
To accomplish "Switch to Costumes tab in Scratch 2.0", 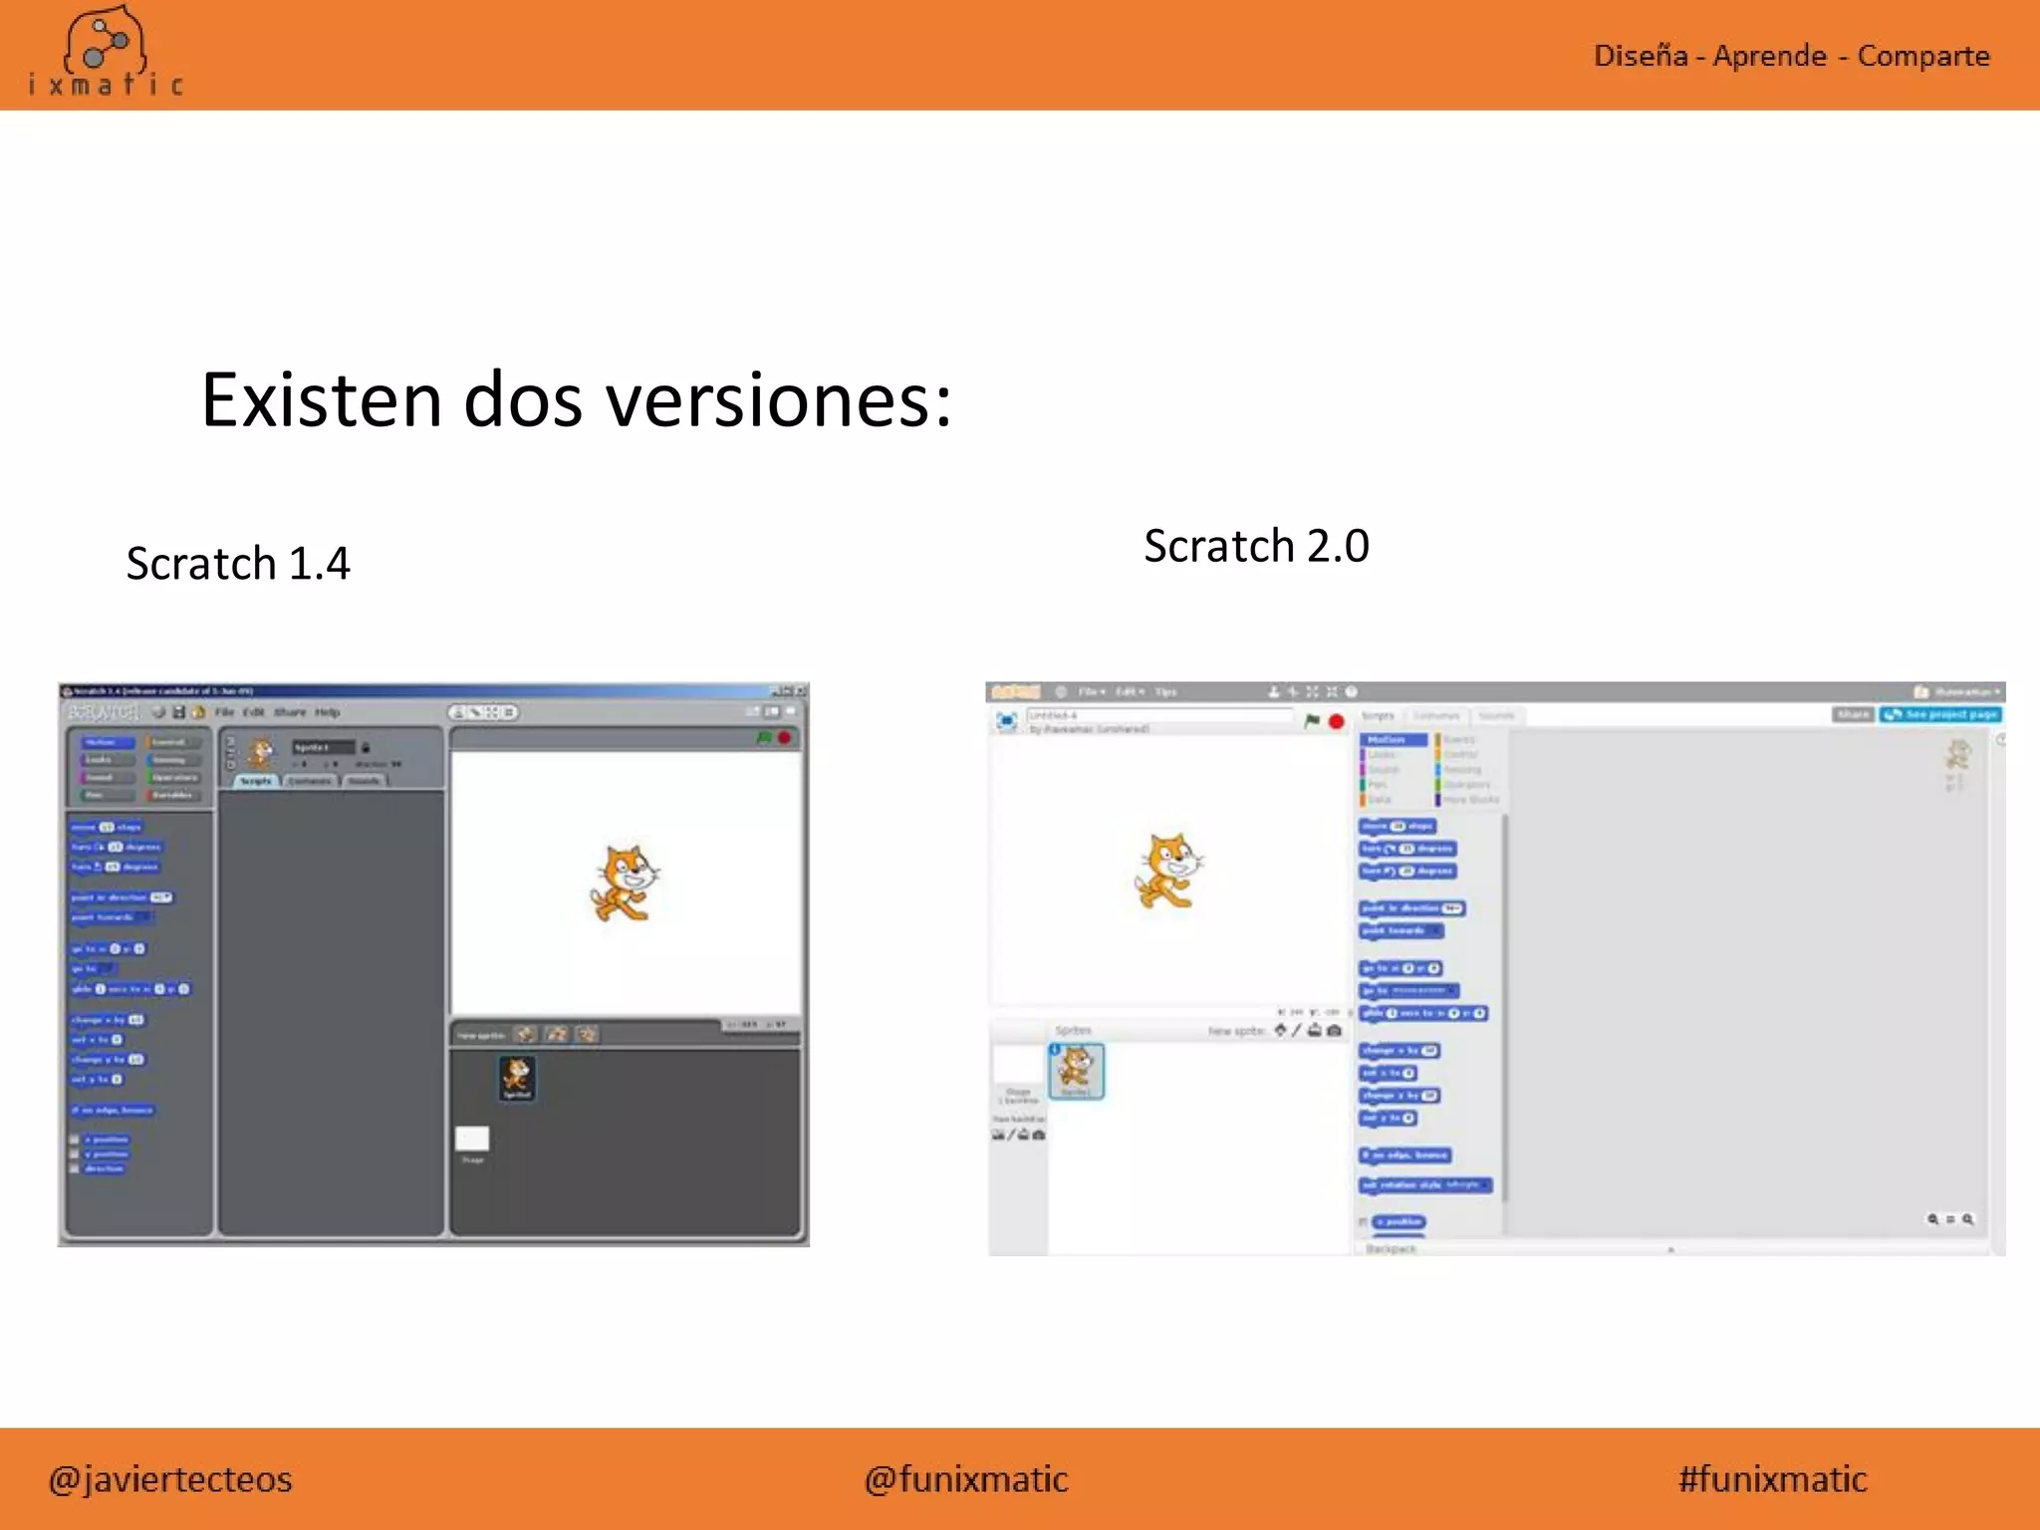I will (x=1435, y=715).
